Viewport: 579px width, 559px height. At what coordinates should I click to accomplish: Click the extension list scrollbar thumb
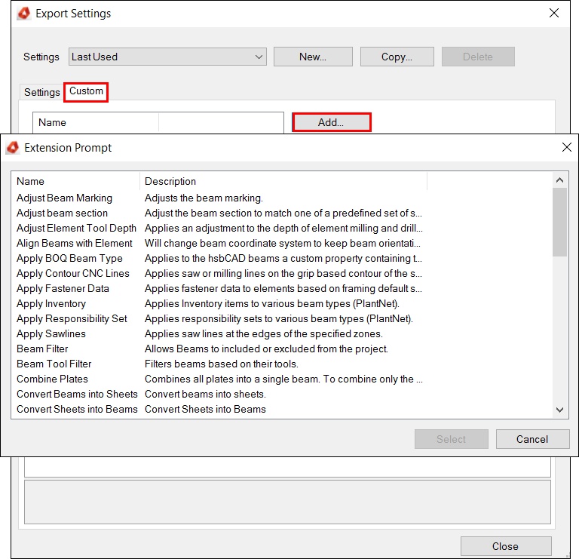(x=559, y=222)
